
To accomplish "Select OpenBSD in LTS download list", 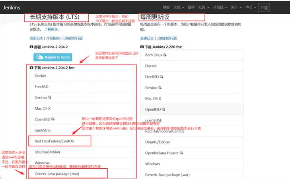I will 82,119.
